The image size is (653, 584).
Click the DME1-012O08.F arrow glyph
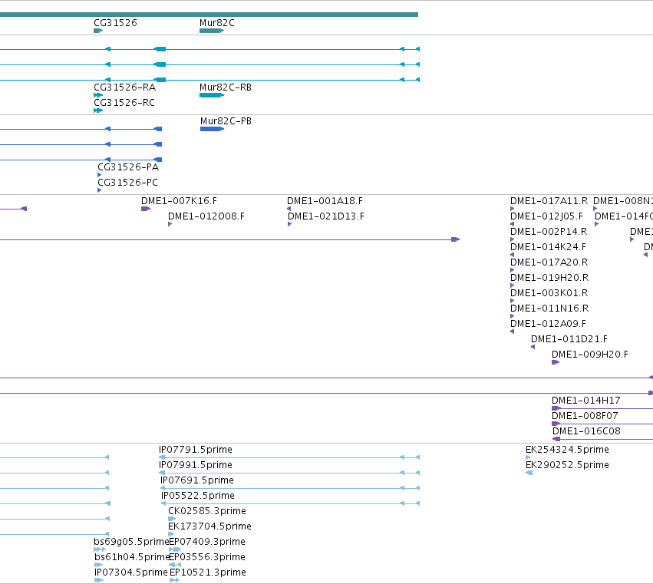(x=170, y=225)
